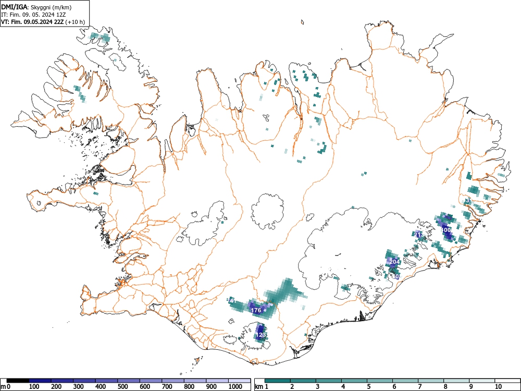Click the 'm 0' legend label
This screenshot has height=391, width=521.
point(6,387)
